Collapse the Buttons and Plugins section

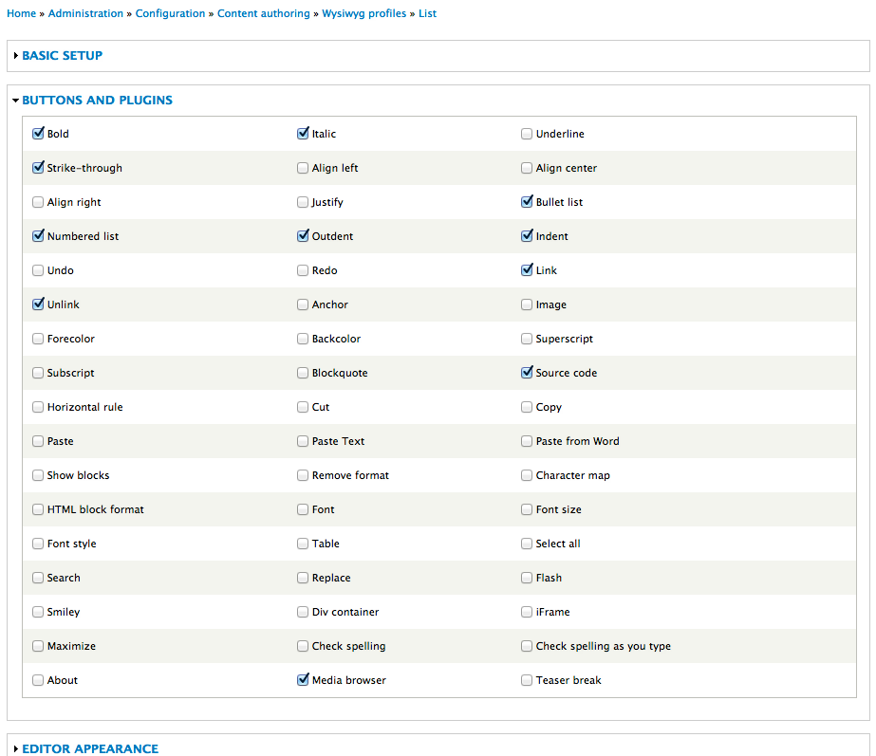pos(97,100)
